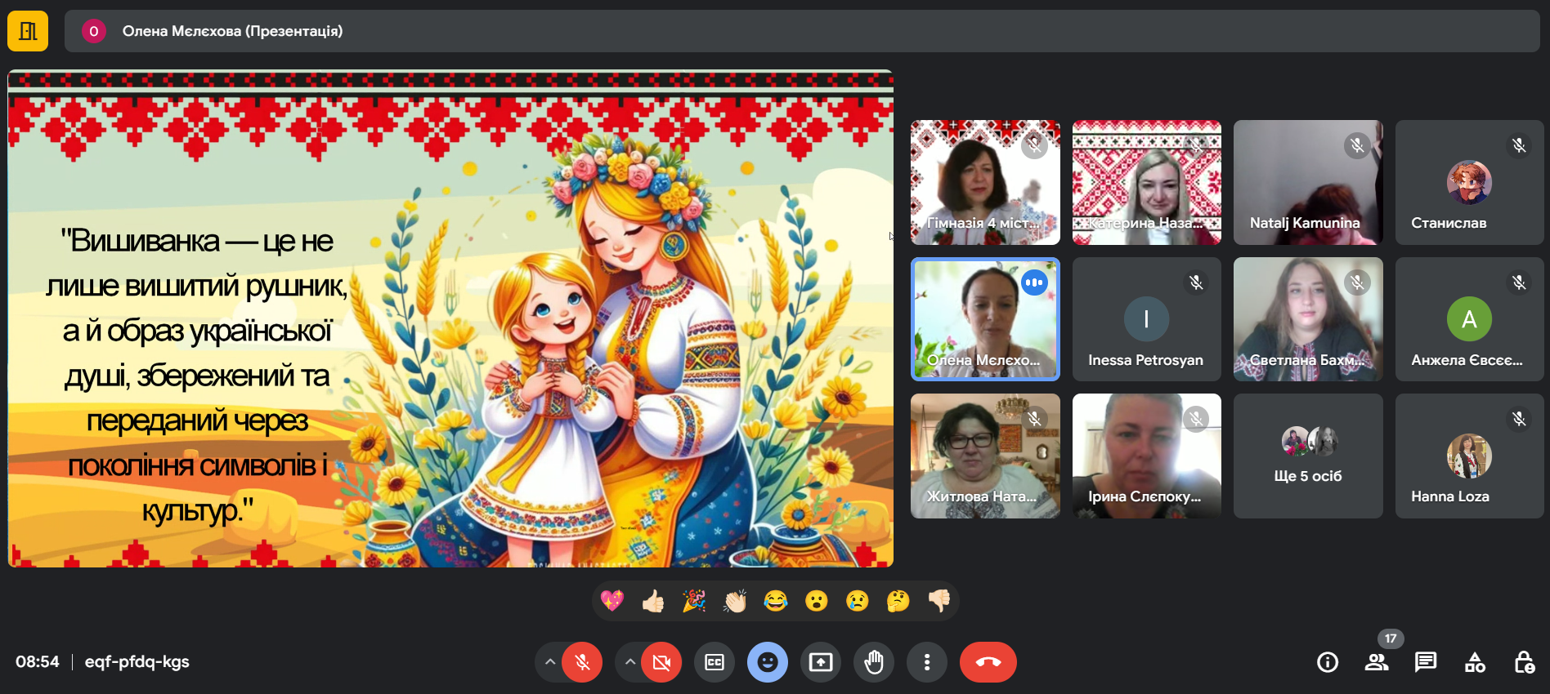Image resolution: width=1550 pixels, height=694 pixels.
Task: Open host controls lock icon
Action: [1524, 662]
